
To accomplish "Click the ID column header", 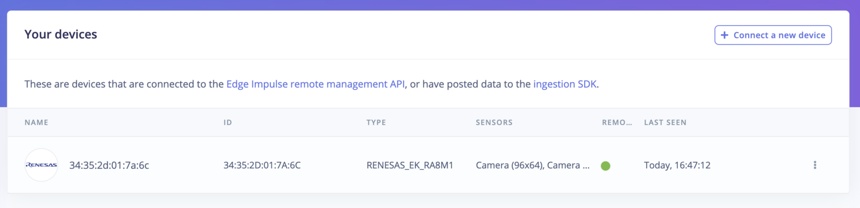I will (x=228, y=123).
